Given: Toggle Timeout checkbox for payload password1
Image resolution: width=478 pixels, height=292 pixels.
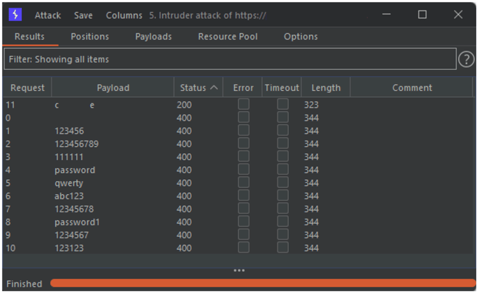Looking at the screenshot, I should pos(282,221).
